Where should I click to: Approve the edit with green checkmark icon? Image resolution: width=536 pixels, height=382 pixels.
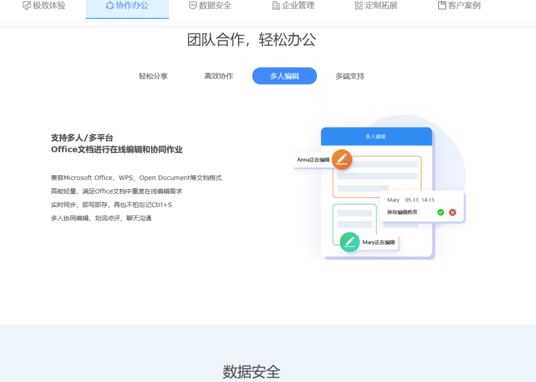(442, 212)
